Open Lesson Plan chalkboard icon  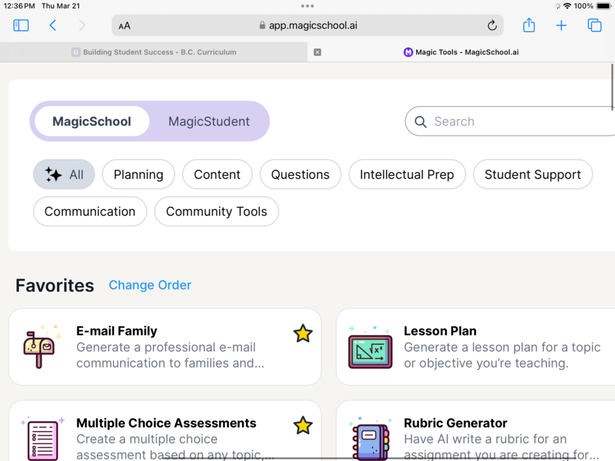[370, 347]
